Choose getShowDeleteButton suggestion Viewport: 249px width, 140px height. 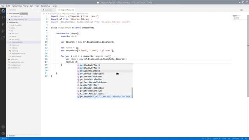coord(105,88)
